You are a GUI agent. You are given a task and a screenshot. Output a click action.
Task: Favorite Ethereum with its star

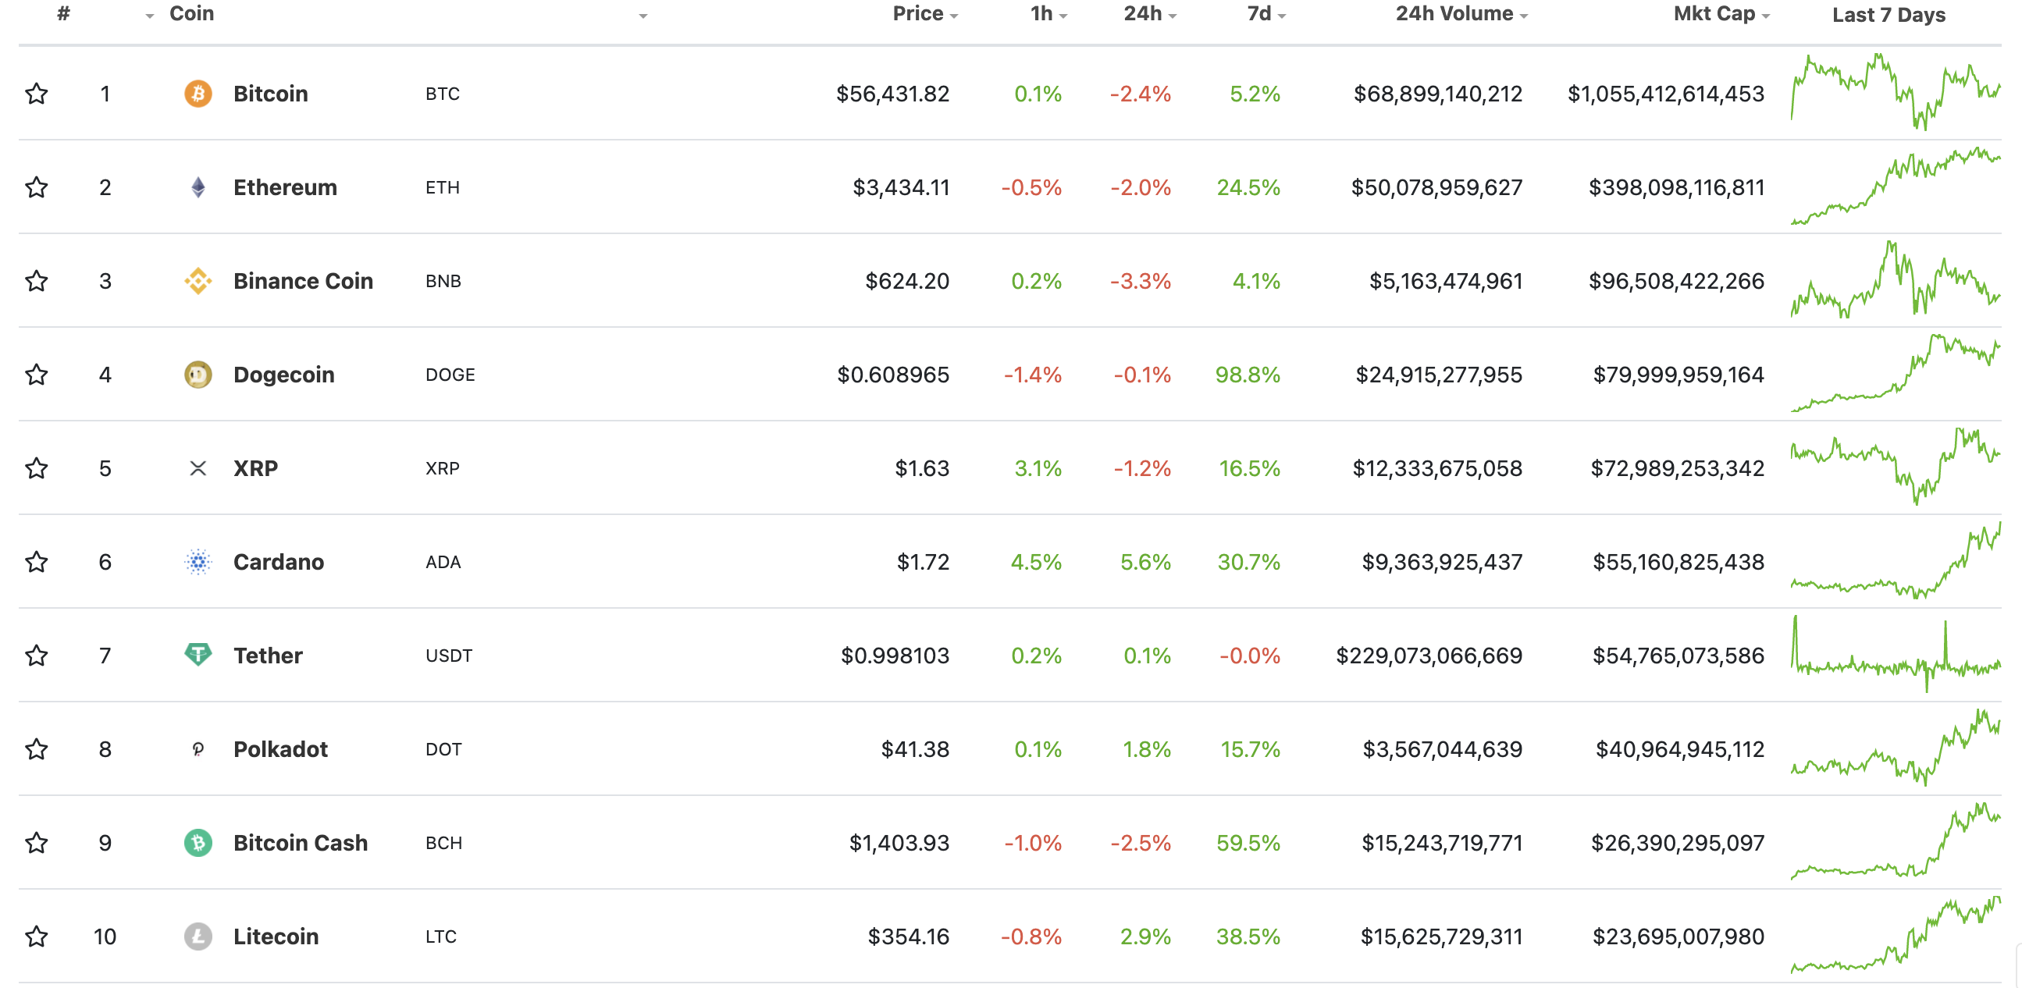[36, 187]
